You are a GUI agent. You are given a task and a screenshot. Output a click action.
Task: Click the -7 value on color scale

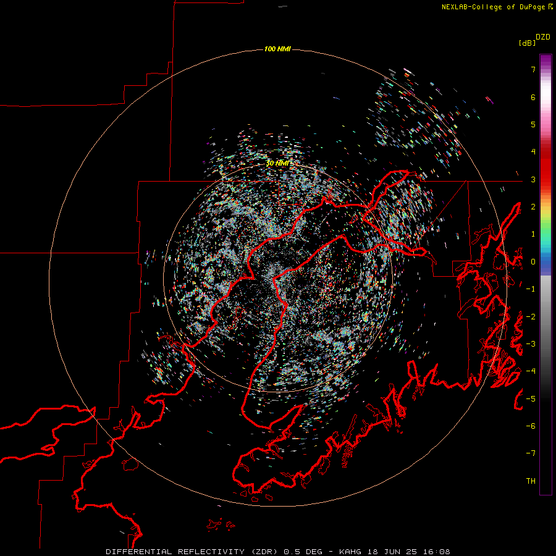531,453
